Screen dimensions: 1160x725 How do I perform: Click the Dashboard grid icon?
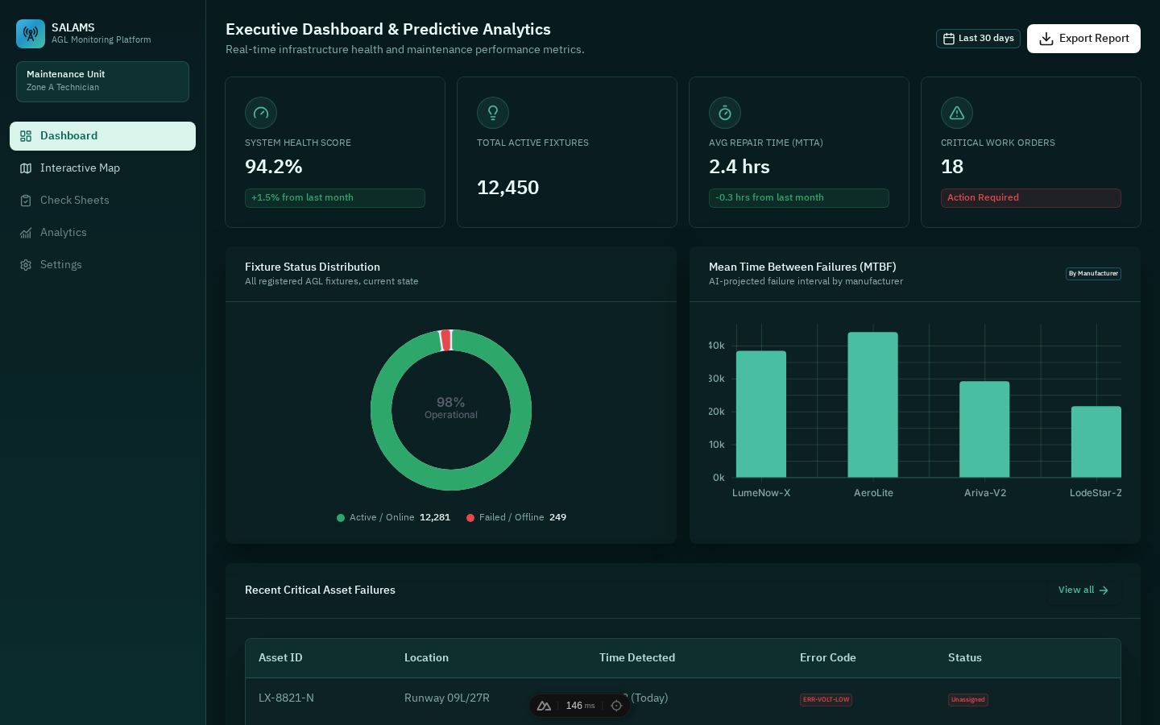point(26,136)
